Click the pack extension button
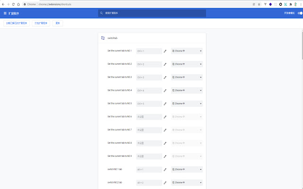Screen dimensions: 303x189 point(41,23)
